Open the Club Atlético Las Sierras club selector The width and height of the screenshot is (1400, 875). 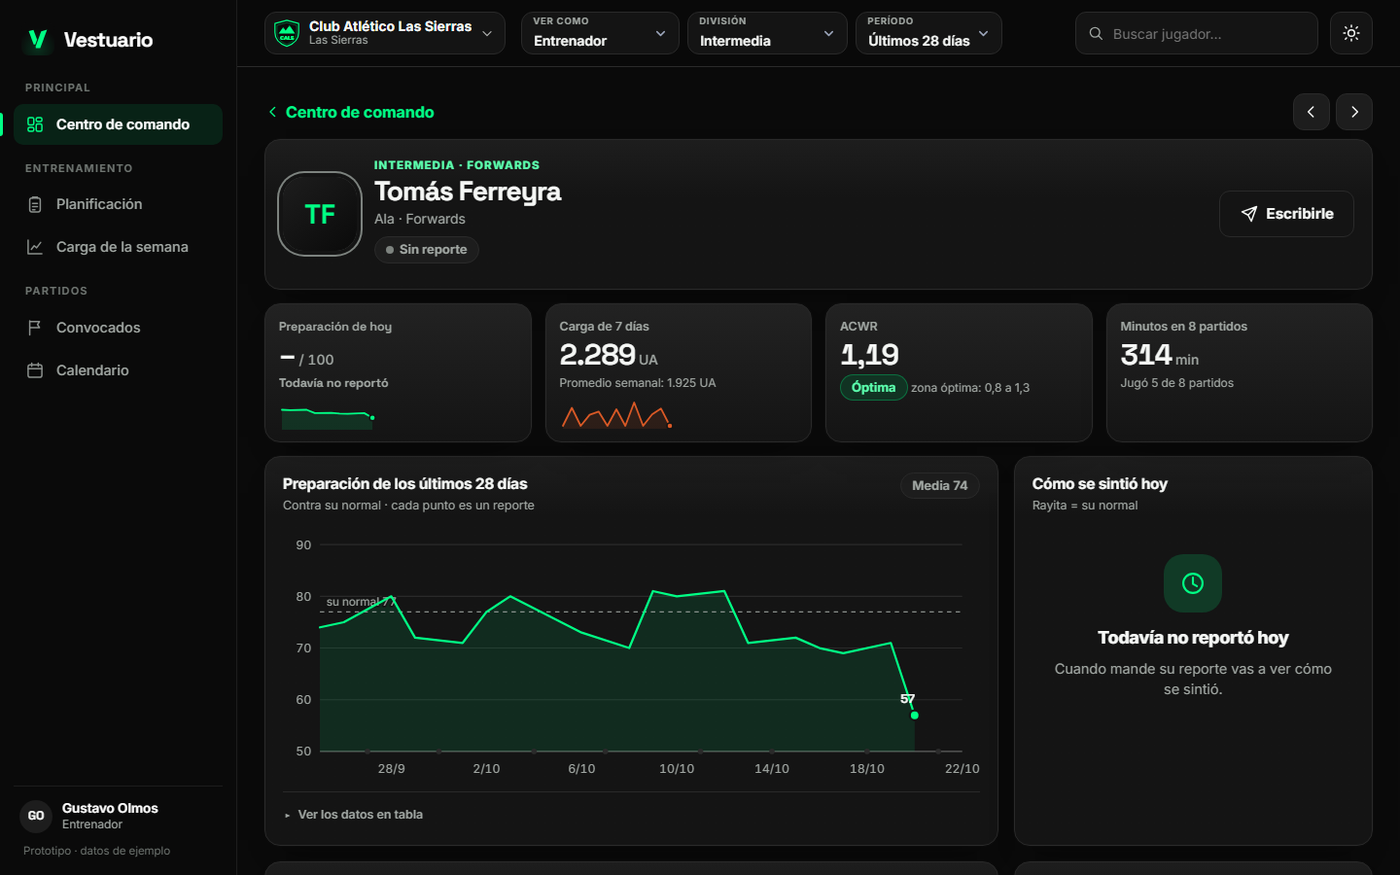[385, 33]
